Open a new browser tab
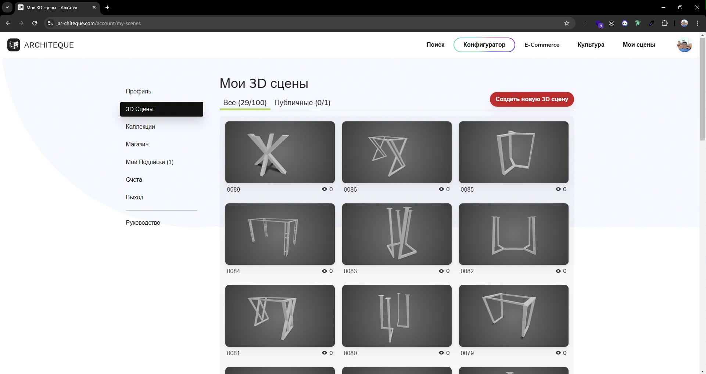706x374 pixels. 107,7
